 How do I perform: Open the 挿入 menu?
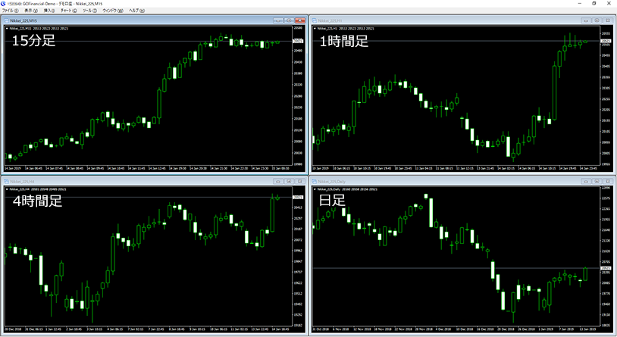tap(49, 11)
